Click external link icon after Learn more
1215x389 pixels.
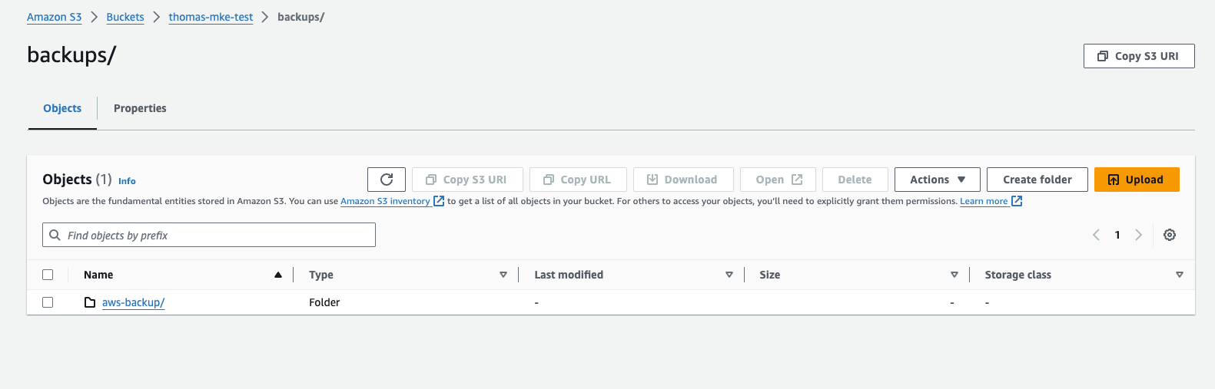click(x=1017, y=201)
